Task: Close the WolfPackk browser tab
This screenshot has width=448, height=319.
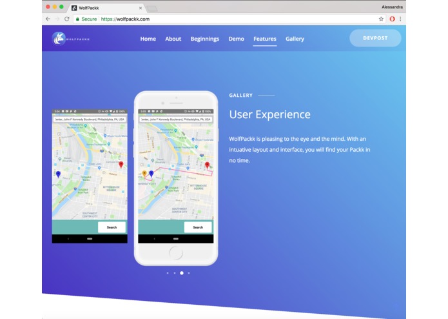Action: coord(141,8)
